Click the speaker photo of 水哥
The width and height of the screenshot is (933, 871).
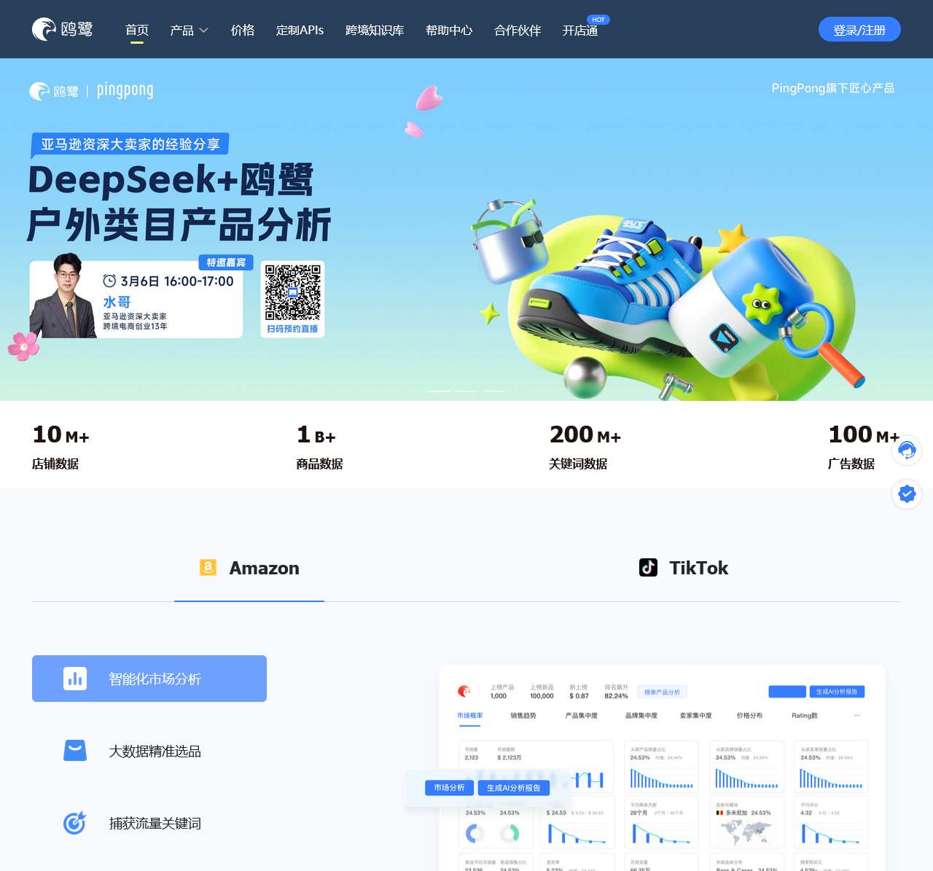(x=63, y=296)
